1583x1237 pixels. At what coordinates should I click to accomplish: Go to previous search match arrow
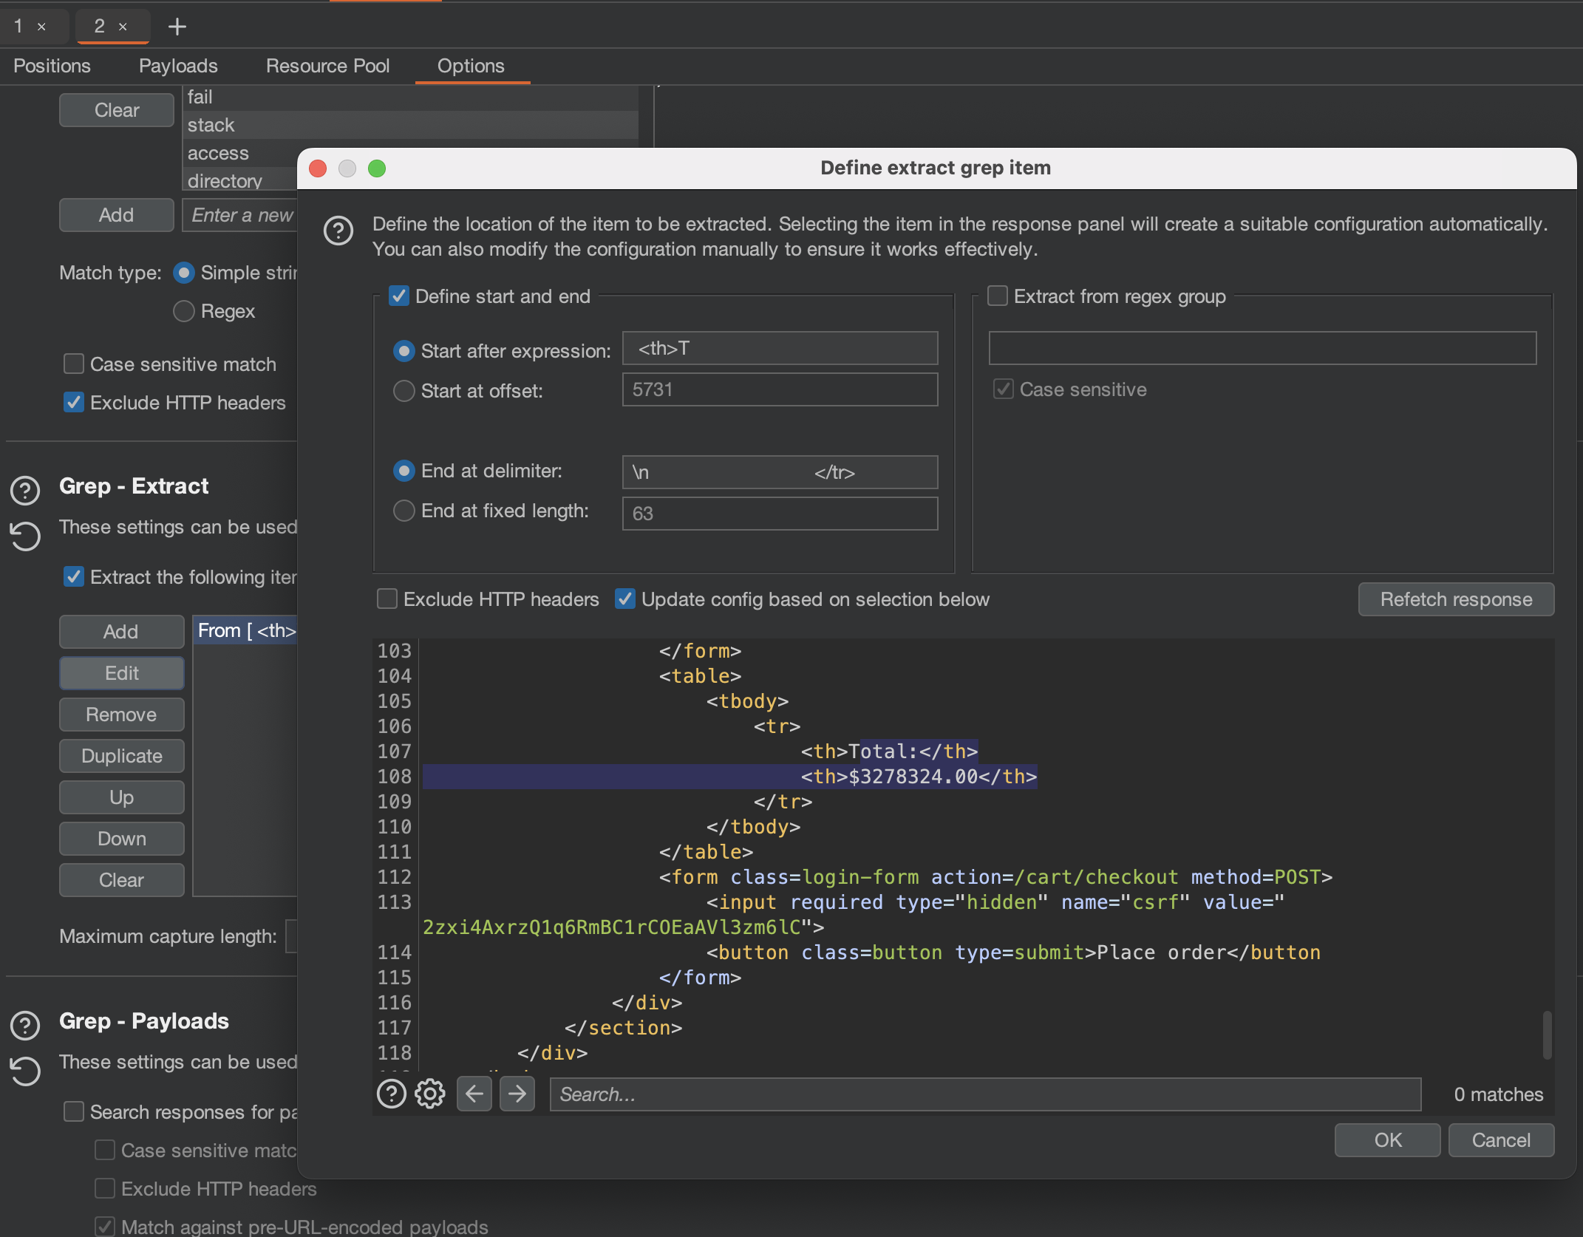point(474,1094)
